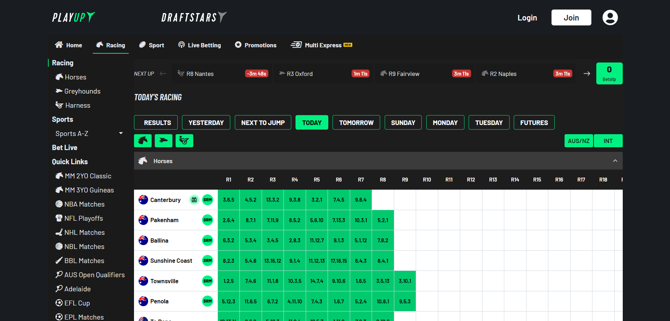Open Bet Live in the sidebar
This screenshot has height=321, width=670.
click(65, 148)
